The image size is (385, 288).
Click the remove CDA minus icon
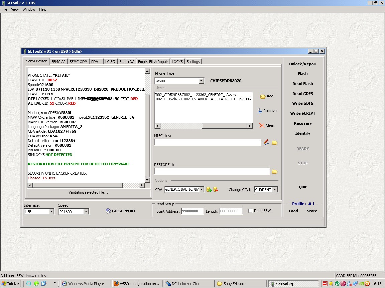pos(216,189)
